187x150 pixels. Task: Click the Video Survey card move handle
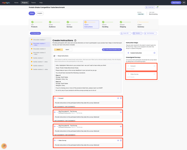(55, 141)
